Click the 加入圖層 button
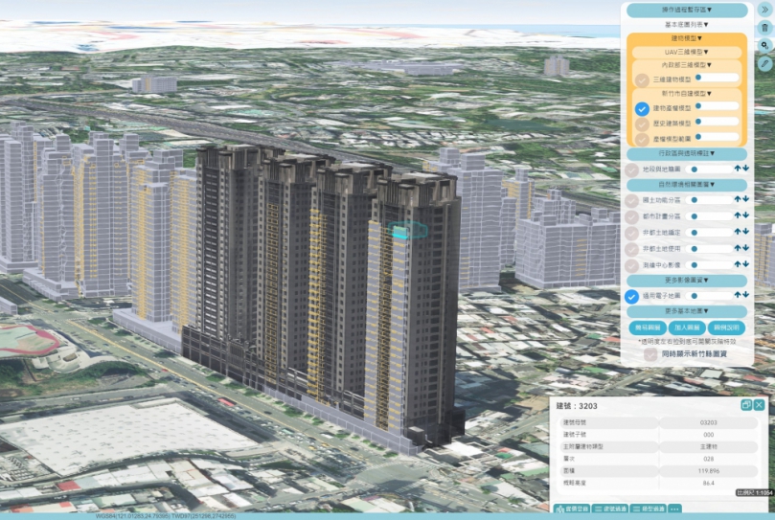Image resolution: width=775 pixels, height=520 pixels. click(x=689, y=328)
